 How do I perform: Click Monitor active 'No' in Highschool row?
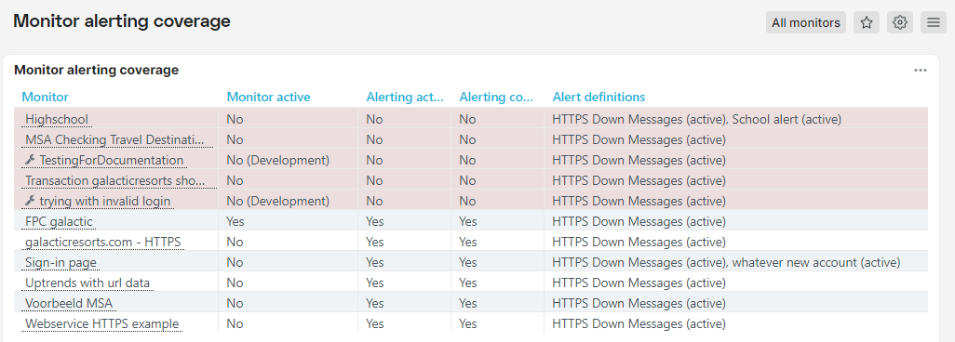(x=235, y=119)
